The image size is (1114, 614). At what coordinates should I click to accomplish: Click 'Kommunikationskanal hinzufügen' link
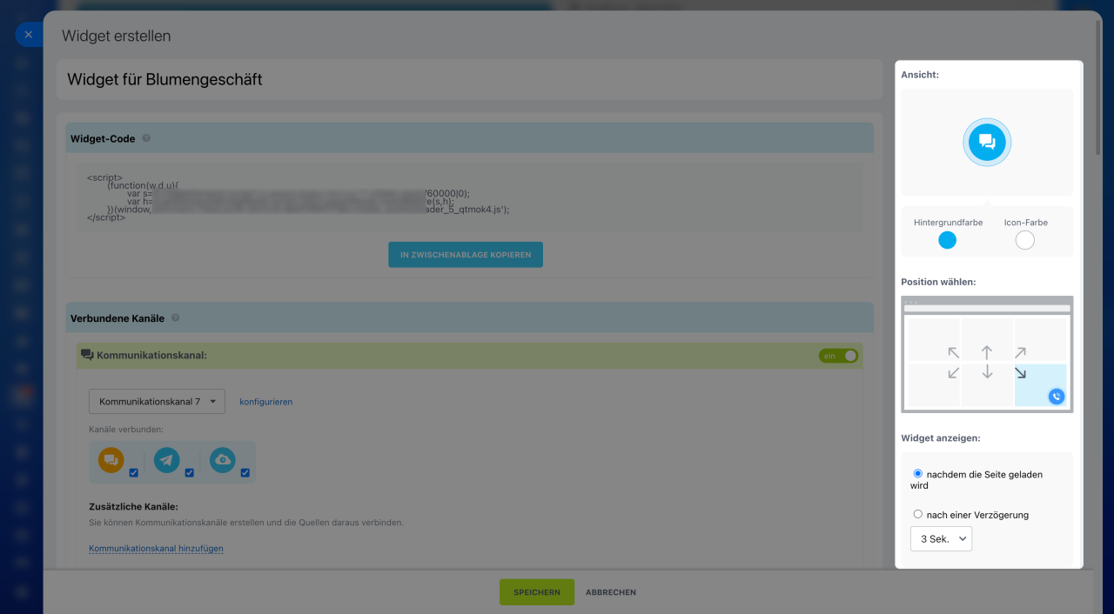coord(157,549)
